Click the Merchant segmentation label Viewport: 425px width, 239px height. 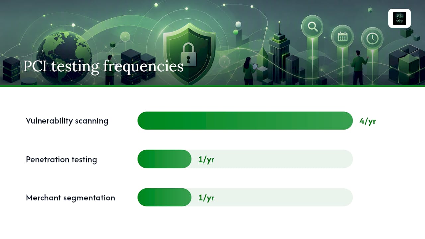coord(70,198)
